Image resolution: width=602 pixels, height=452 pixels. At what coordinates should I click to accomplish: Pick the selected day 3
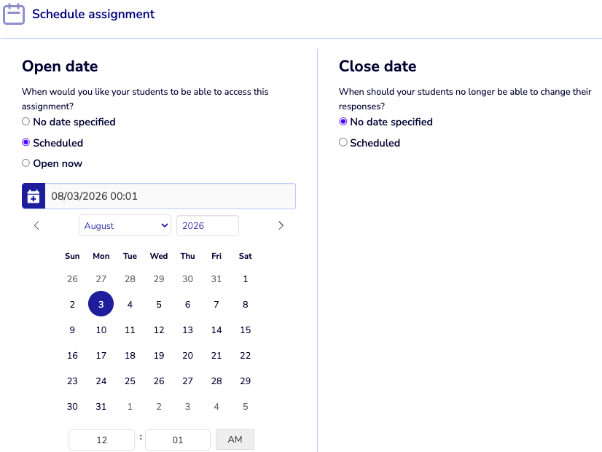click(101, 304)
